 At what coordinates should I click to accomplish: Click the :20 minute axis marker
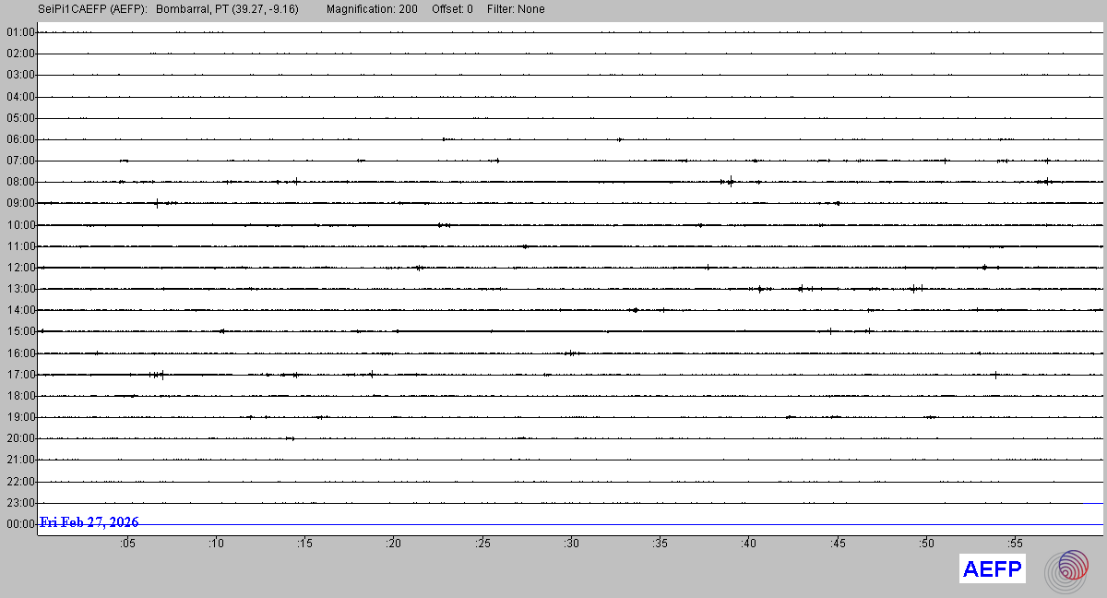click(394, 544)
